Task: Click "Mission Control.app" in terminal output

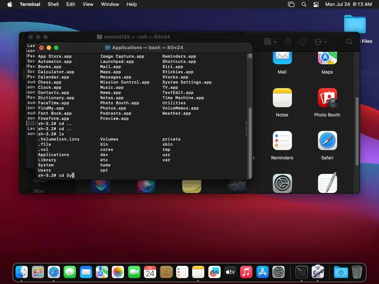Action: tap(125, 82)
